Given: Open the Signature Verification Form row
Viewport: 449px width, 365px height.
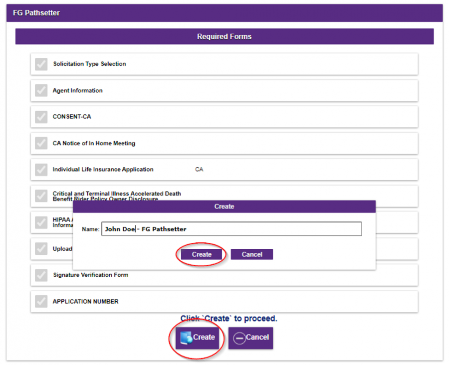Looking at the screenshot, I should pyautogui.click(x=224, y=275).
